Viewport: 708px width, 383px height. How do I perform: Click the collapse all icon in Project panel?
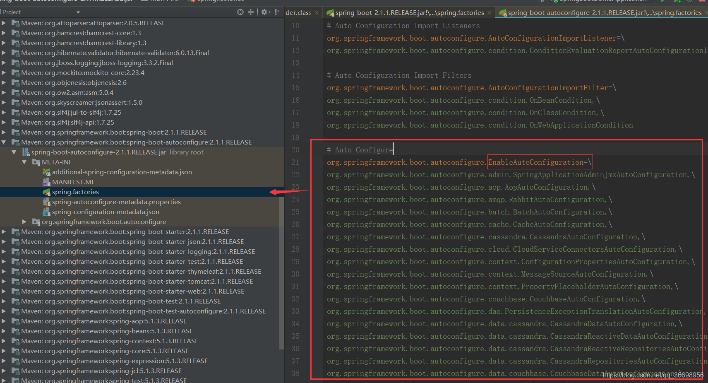tap(251, 12)
